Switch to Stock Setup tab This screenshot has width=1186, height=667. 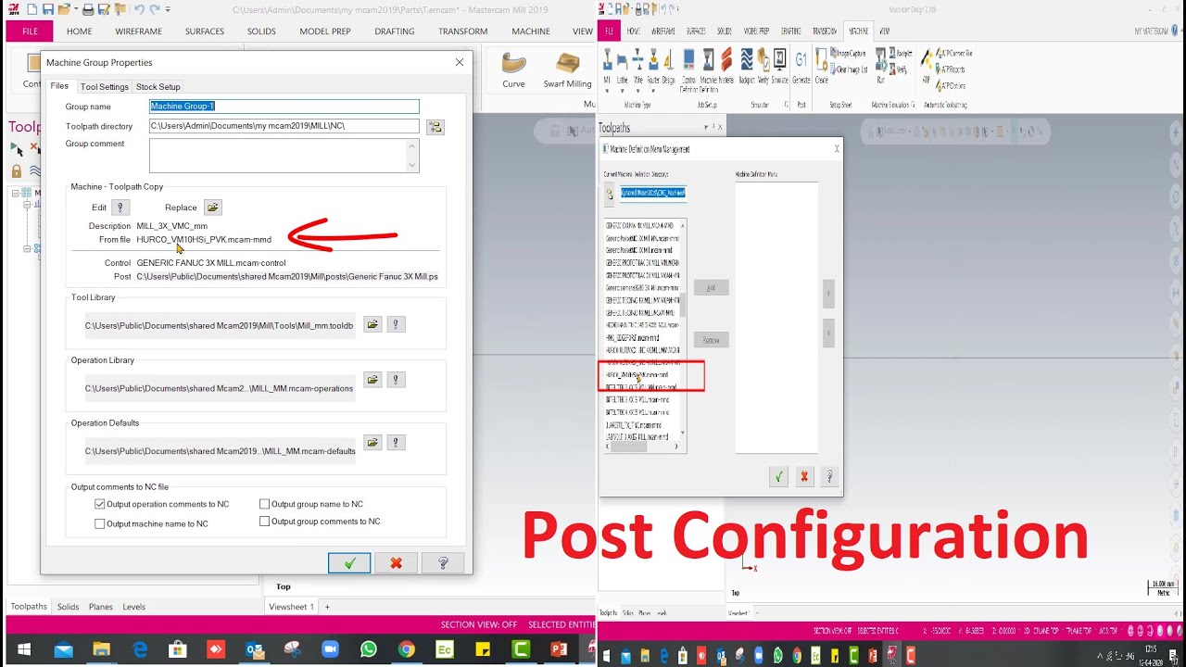158,87
